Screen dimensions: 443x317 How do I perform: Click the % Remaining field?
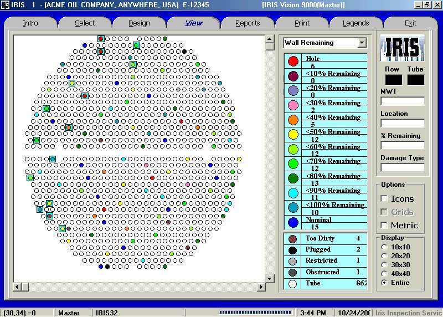click(403, 145)
